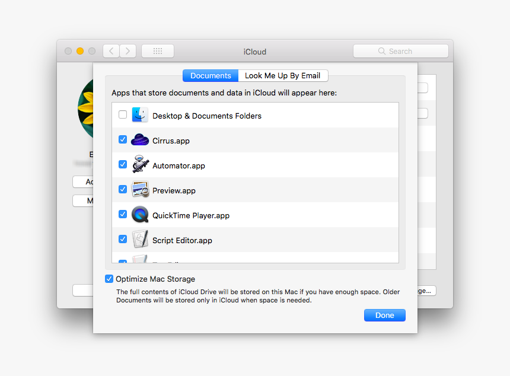Click the Automator.app robot icon
Viewport: 510px width, 376px height.
(x=140, y=164)
